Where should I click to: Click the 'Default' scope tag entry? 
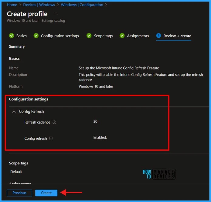16,172
